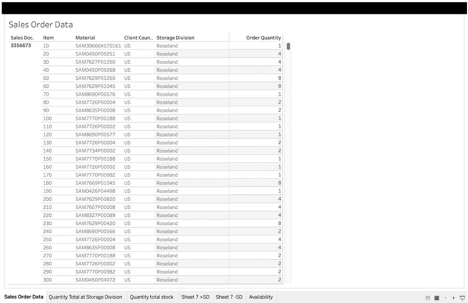The image size is (468, 303).
Task: Start presentation mode icon
Action: coord(462,298)
